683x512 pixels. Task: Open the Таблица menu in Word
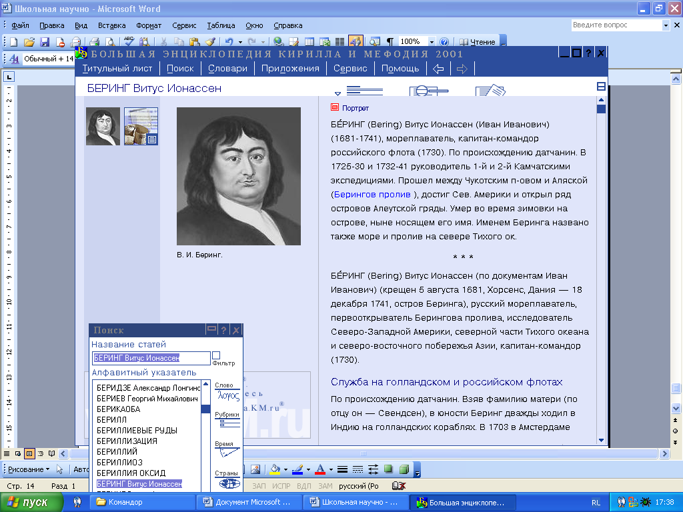(221, 25)
